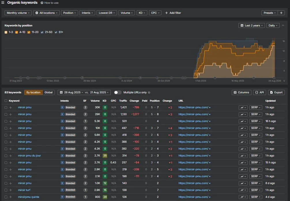Open position history chart for miroirpmu quinte
Screen dimensions: 290x201
point(243,197)
